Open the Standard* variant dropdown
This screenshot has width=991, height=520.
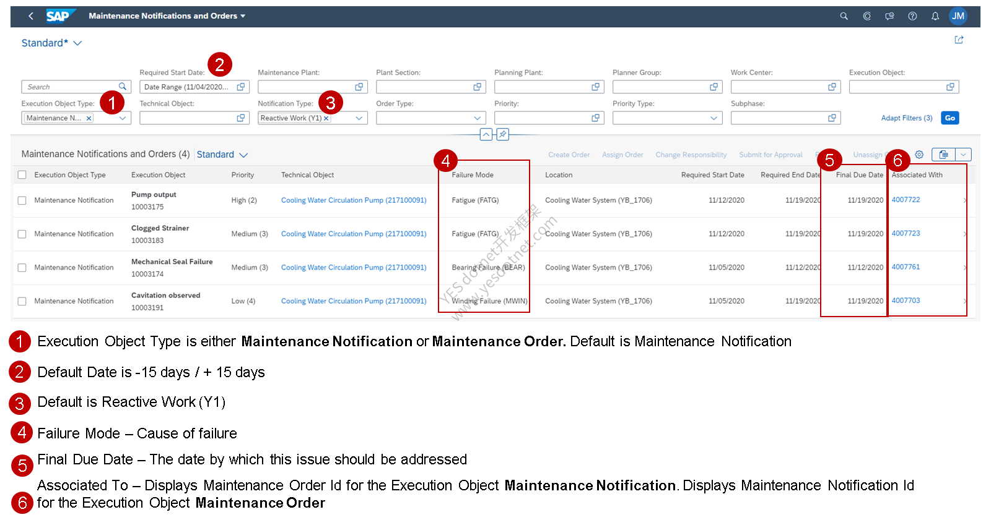tap(77, 43)
